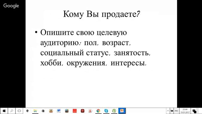Open Skype from the taskbar

tap(106, 111)
